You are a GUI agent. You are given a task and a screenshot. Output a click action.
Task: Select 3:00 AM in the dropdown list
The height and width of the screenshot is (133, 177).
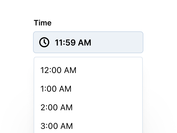point(57,126)
